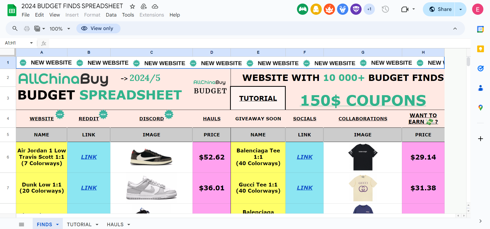Expand Meet call options arrow

414,9
